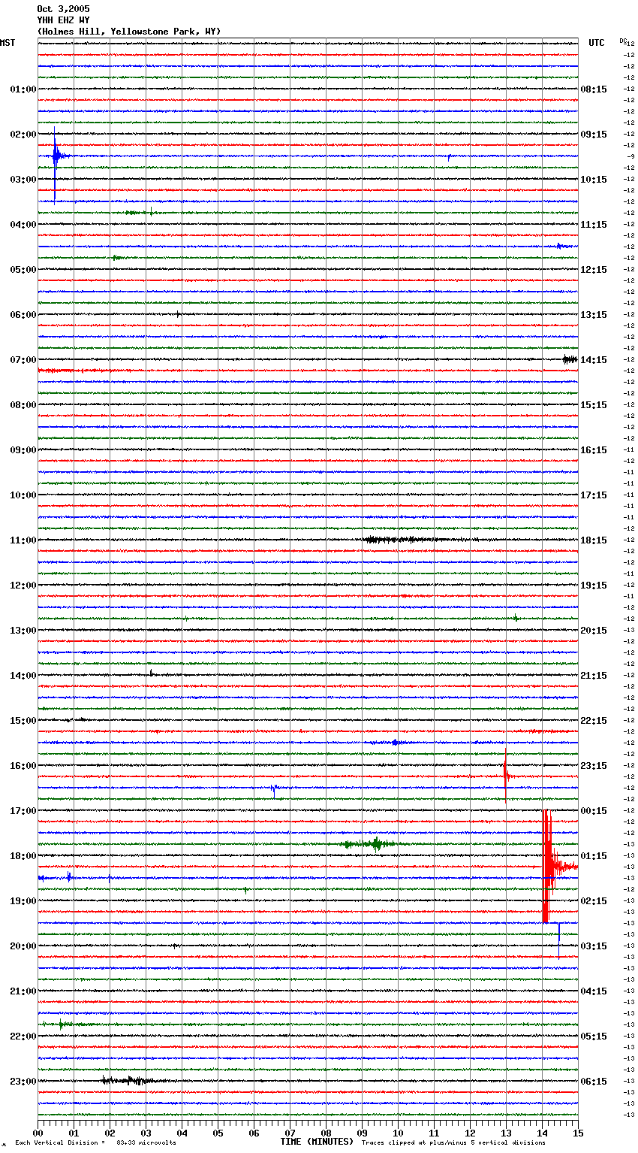Pick the 07:00 MST time label

pos(23,360)
